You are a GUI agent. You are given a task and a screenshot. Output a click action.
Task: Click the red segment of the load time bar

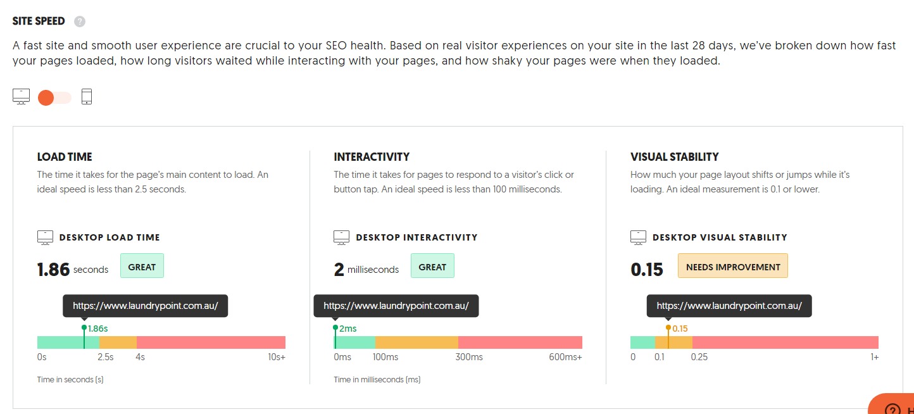point(211,342)
